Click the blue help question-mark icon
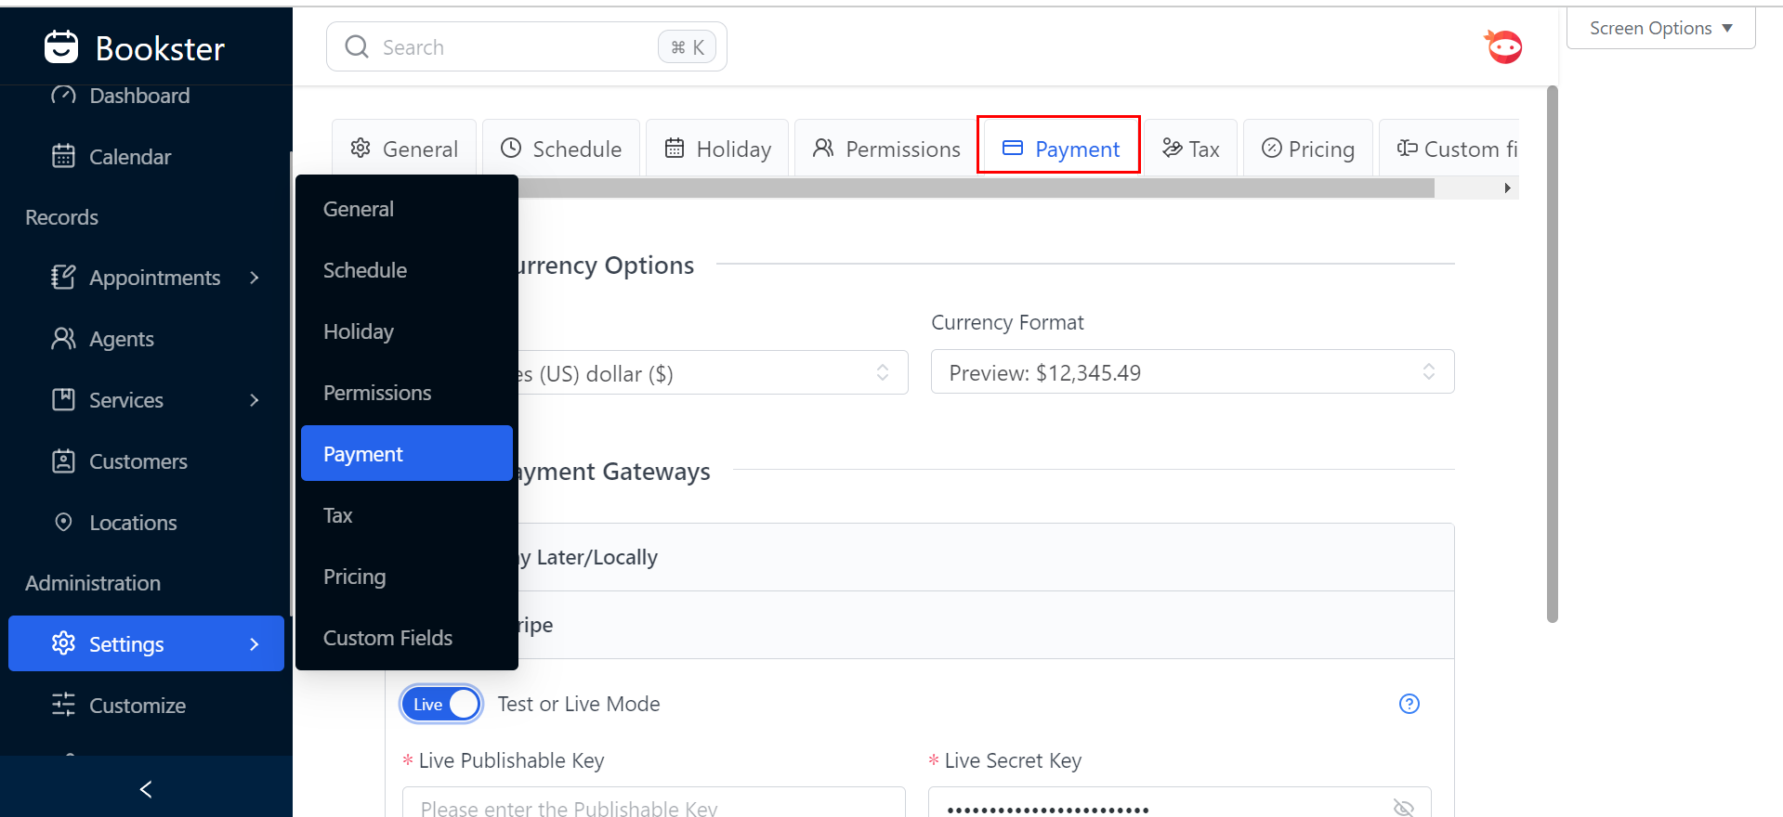The width and height of the screenshot is (1783, 817). pos(1409,704)
